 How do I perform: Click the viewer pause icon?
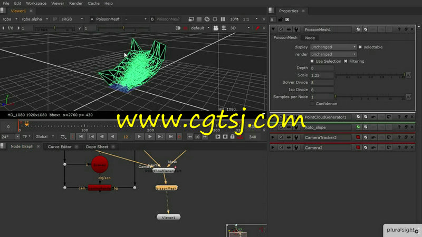click(x=223, y=19)
